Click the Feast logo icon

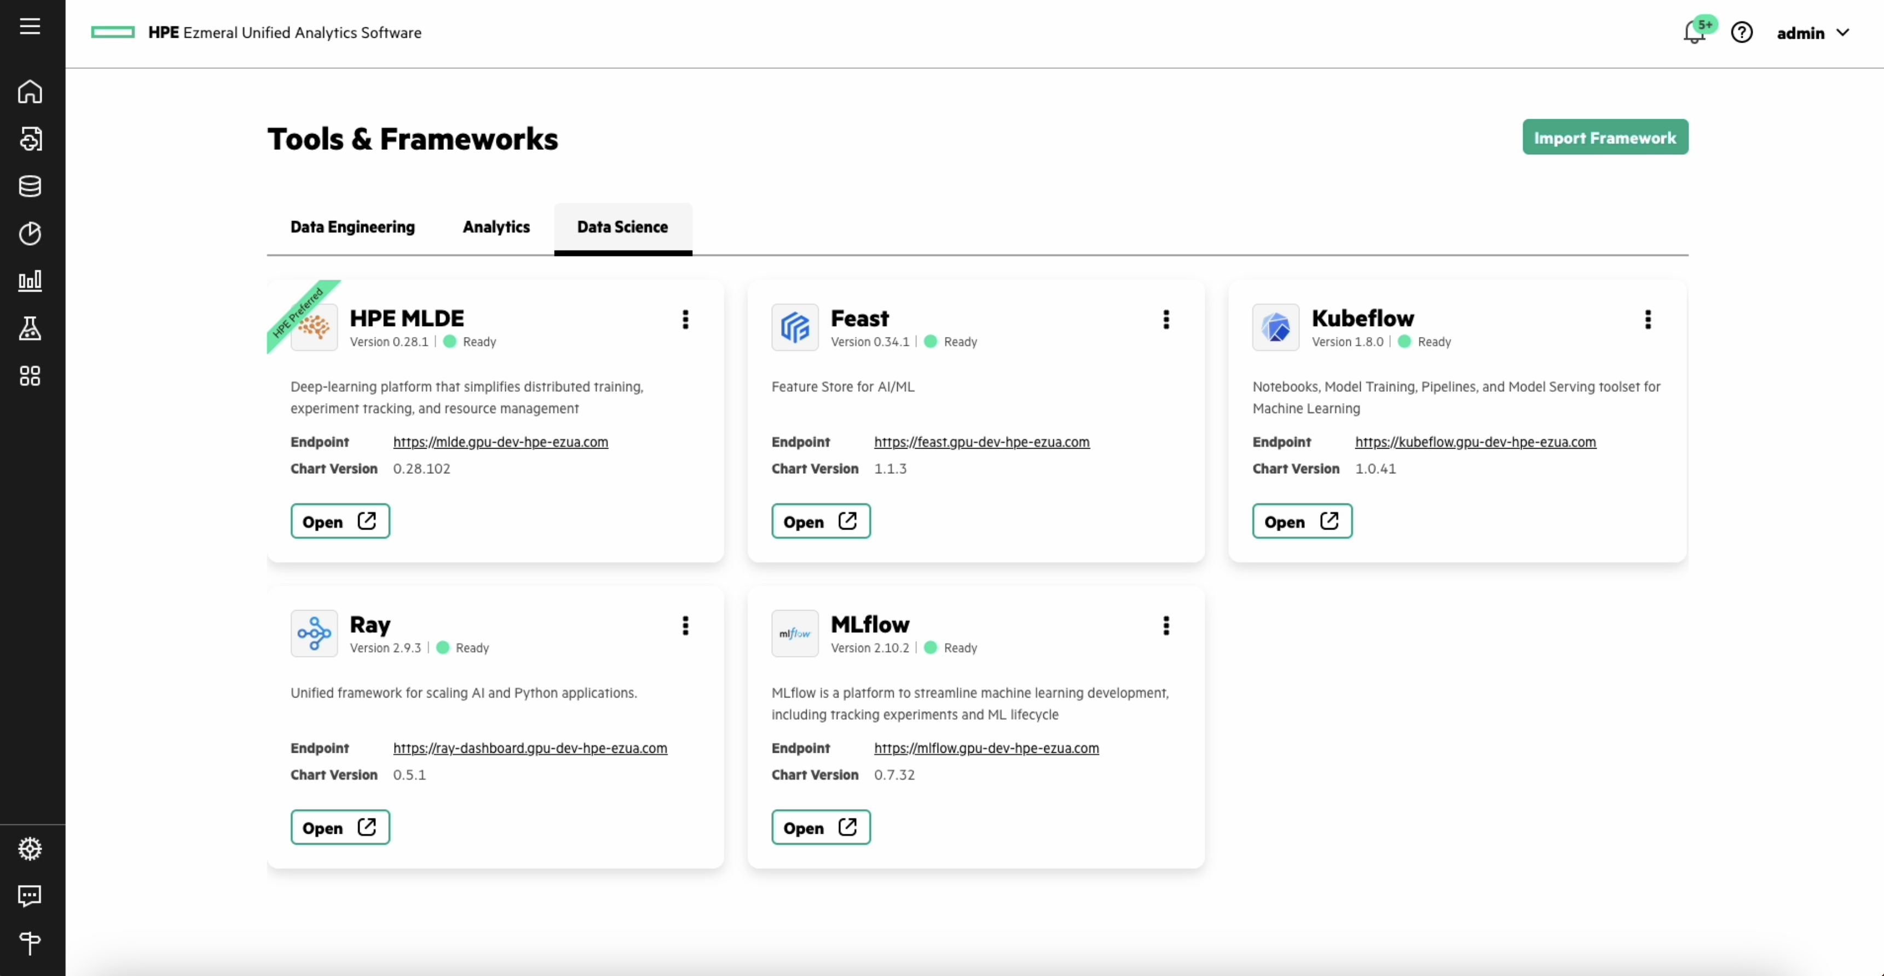click(795, 328)
